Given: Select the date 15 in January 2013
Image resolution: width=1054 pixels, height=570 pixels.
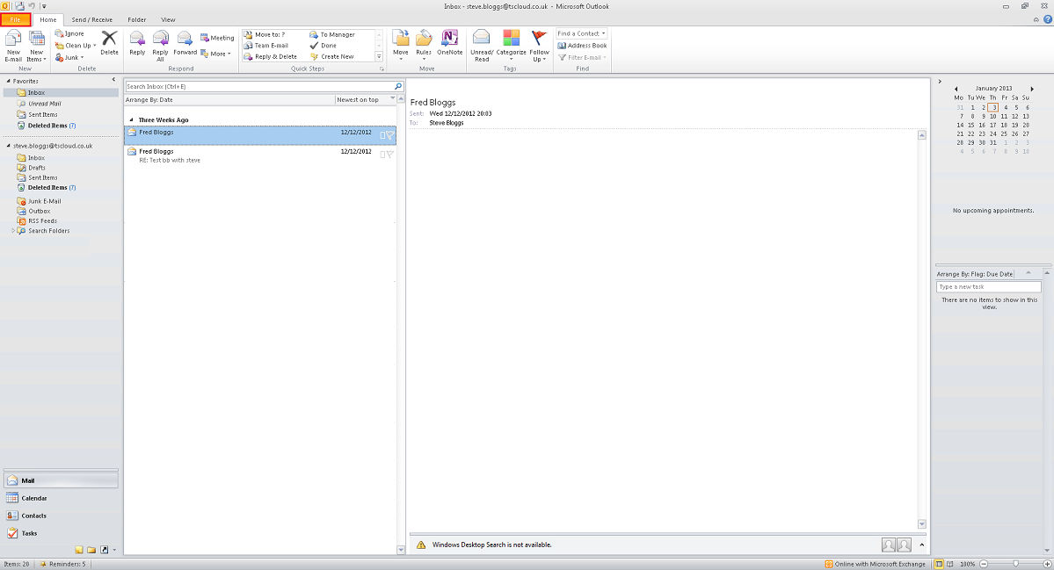Looking at the screenshot, I should coord(971,125).
